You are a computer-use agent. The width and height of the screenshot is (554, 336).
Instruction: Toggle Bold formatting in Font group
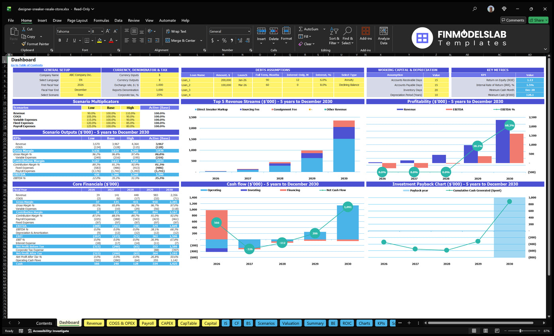pyautogui.click(x=60, y=40)
